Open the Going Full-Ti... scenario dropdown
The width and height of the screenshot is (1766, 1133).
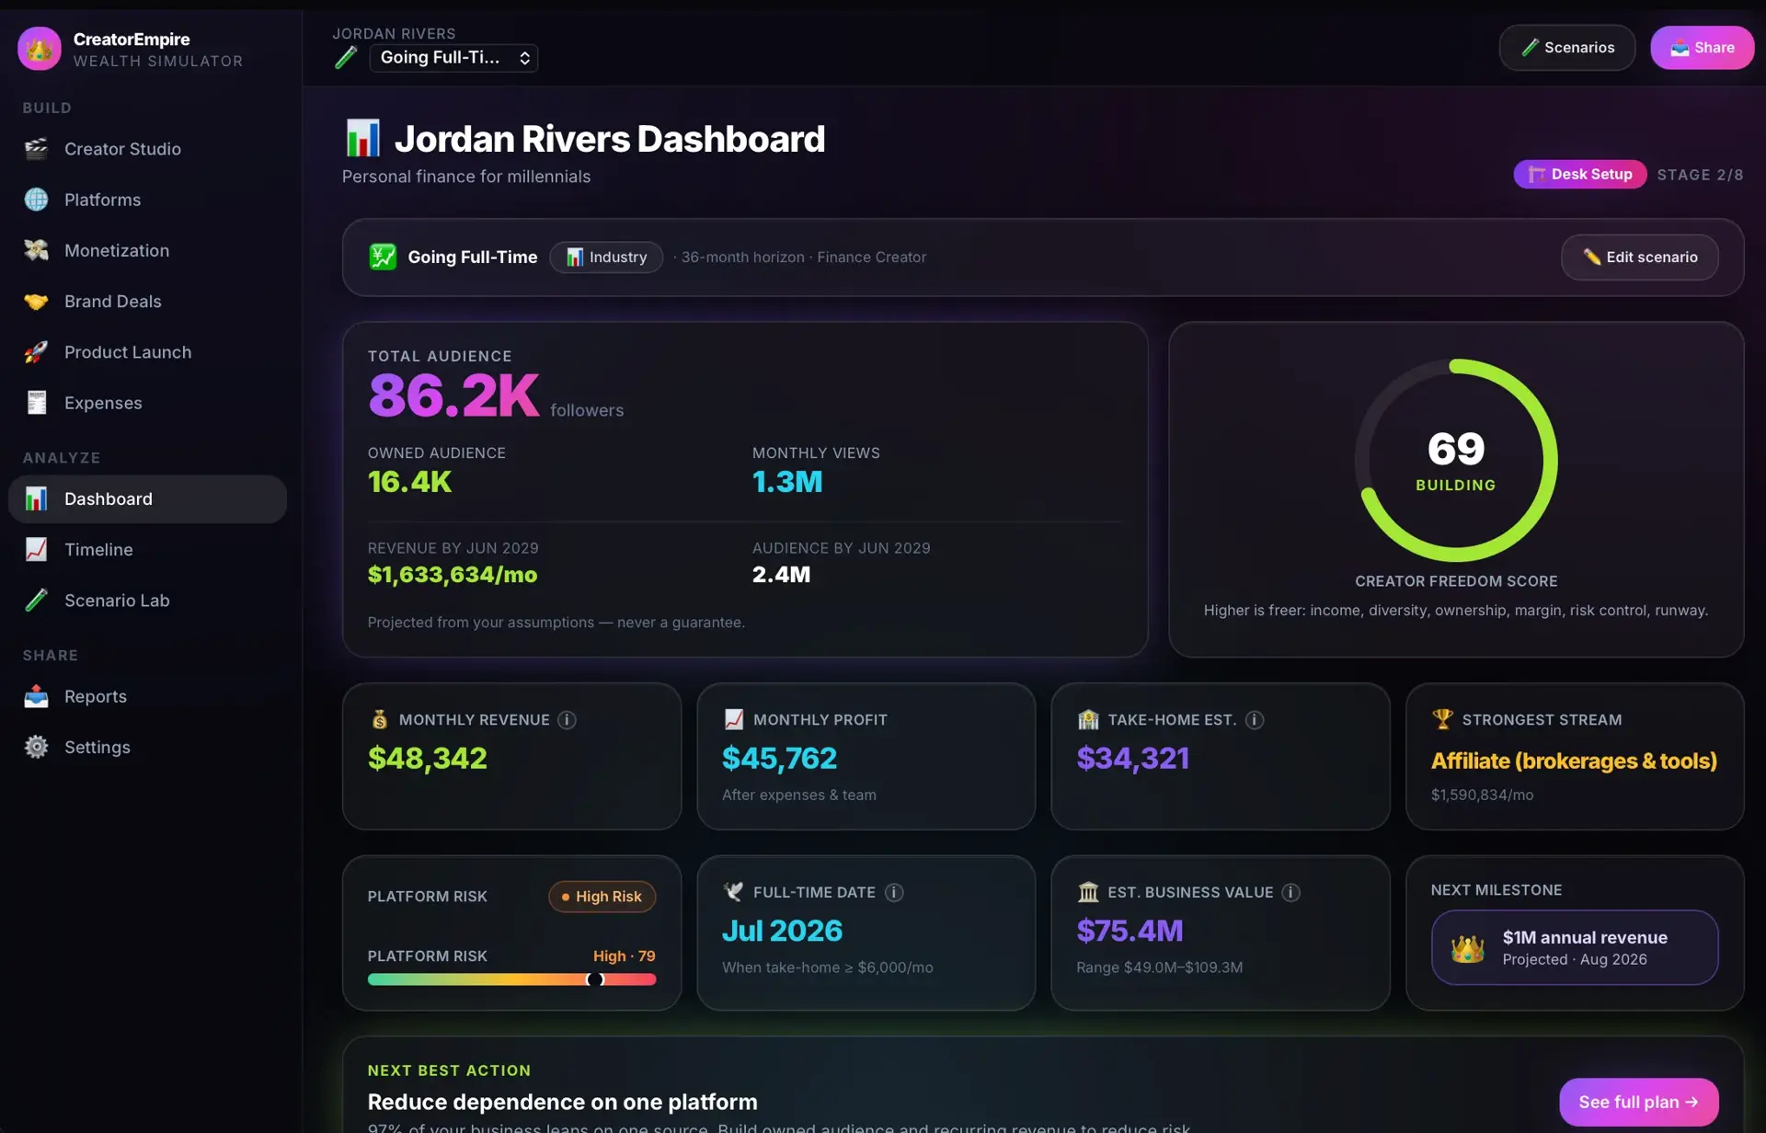click(453, 58)
